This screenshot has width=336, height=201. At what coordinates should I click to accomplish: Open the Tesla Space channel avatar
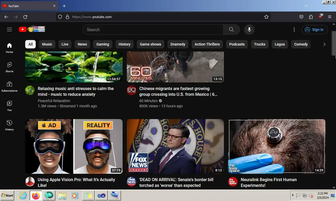[x=233, y=181]
